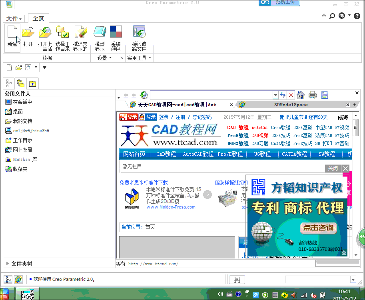Click 点击咨询 button in ad

tap(318, 228)
